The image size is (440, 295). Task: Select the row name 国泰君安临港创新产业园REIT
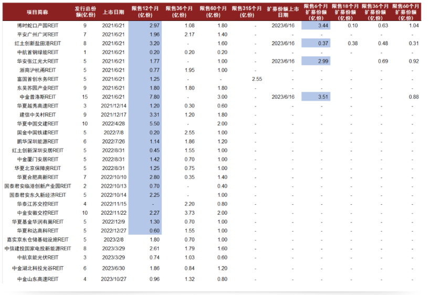38,186
